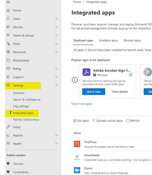
Task: Click the Get apps toolbar button
Action: (81, 121)
